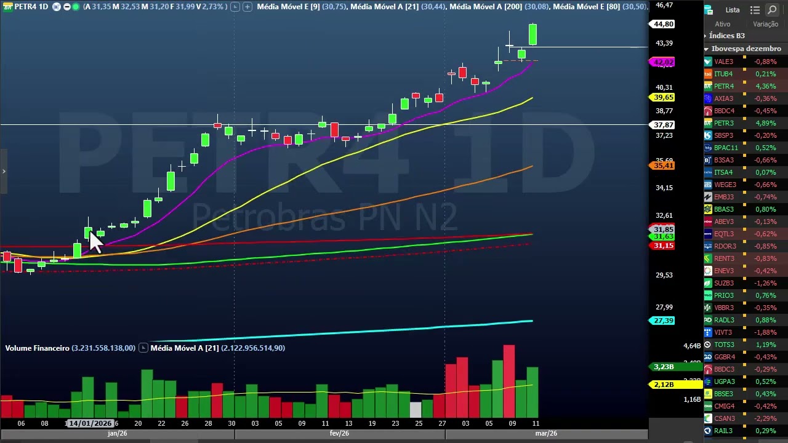The width and height of the screenshot is (788, 443).
Task: Select VBBR3 ticker in the watchlist
Action: 724,308
